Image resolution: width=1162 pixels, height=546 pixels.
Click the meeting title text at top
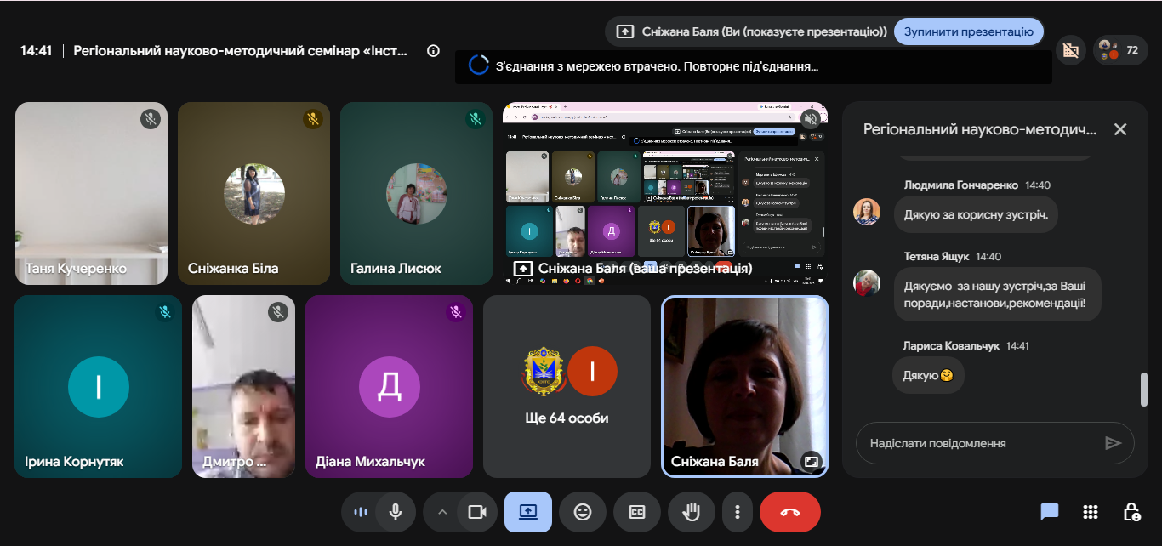(241, 50)
